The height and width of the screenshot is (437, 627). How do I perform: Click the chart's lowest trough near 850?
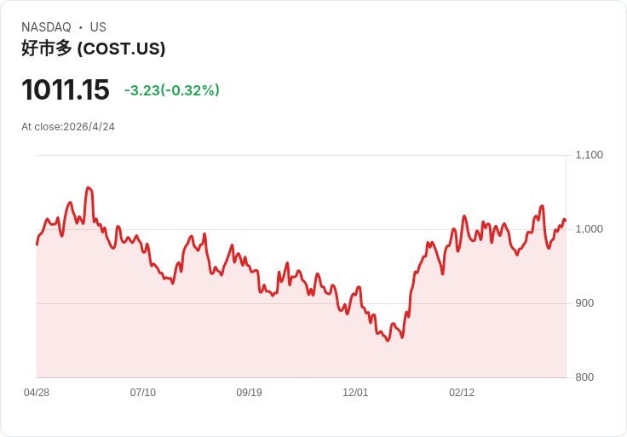(x=388, y=340)
